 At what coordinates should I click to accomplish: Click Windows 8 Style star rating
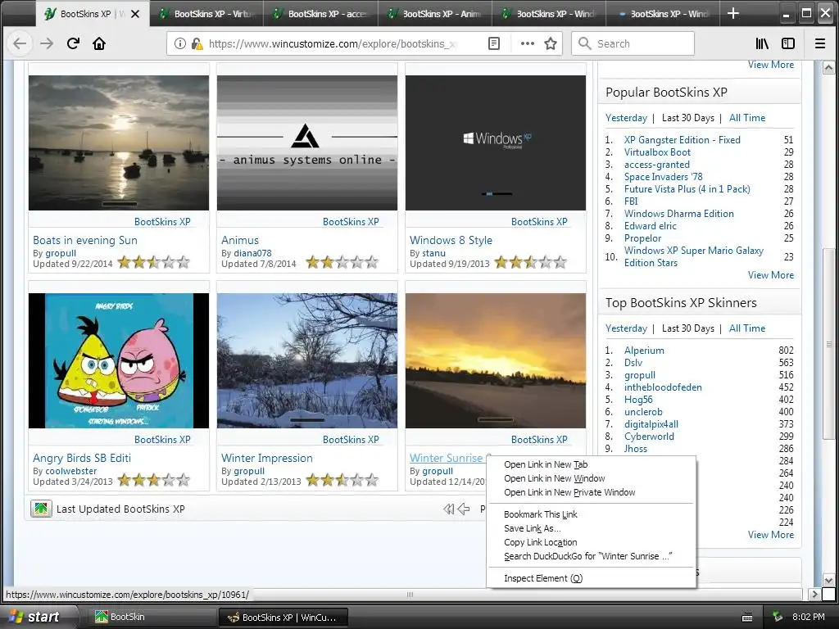point(530,262)
